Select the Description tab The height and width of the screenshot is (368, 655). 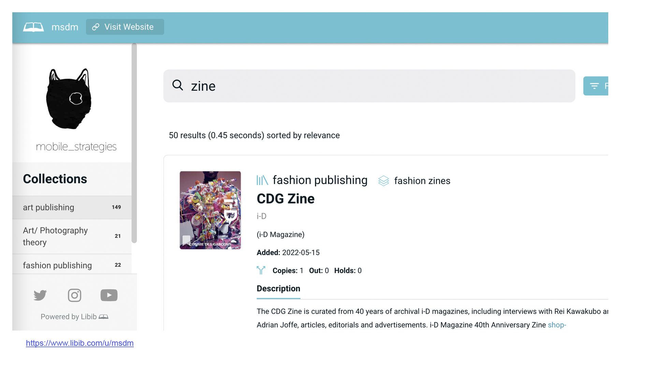click(x=278, y=289)
